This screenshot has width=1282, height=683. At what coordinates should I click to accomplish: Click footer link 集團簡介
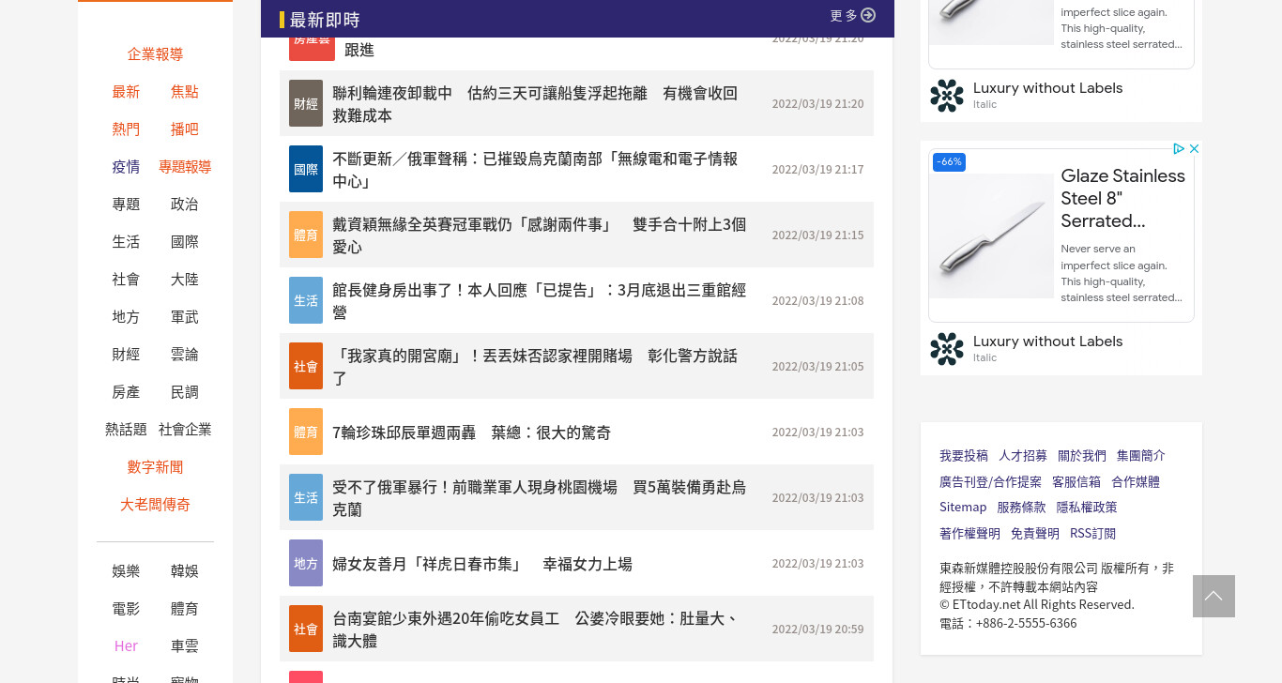coord(1141,456)
